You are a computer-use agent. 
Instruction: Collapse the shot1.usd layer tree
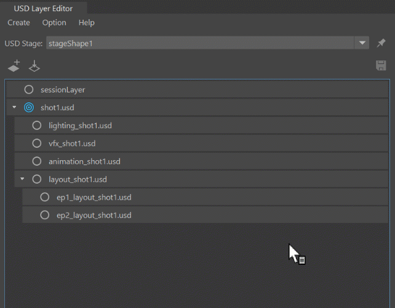14,108
